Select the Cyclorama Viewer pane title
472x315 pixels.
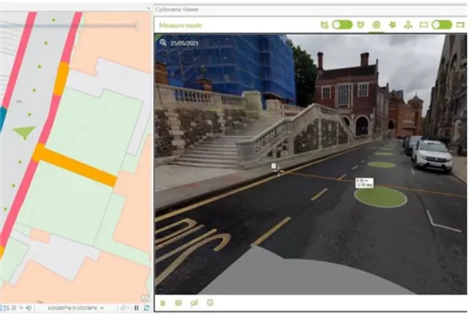(176, 7)
